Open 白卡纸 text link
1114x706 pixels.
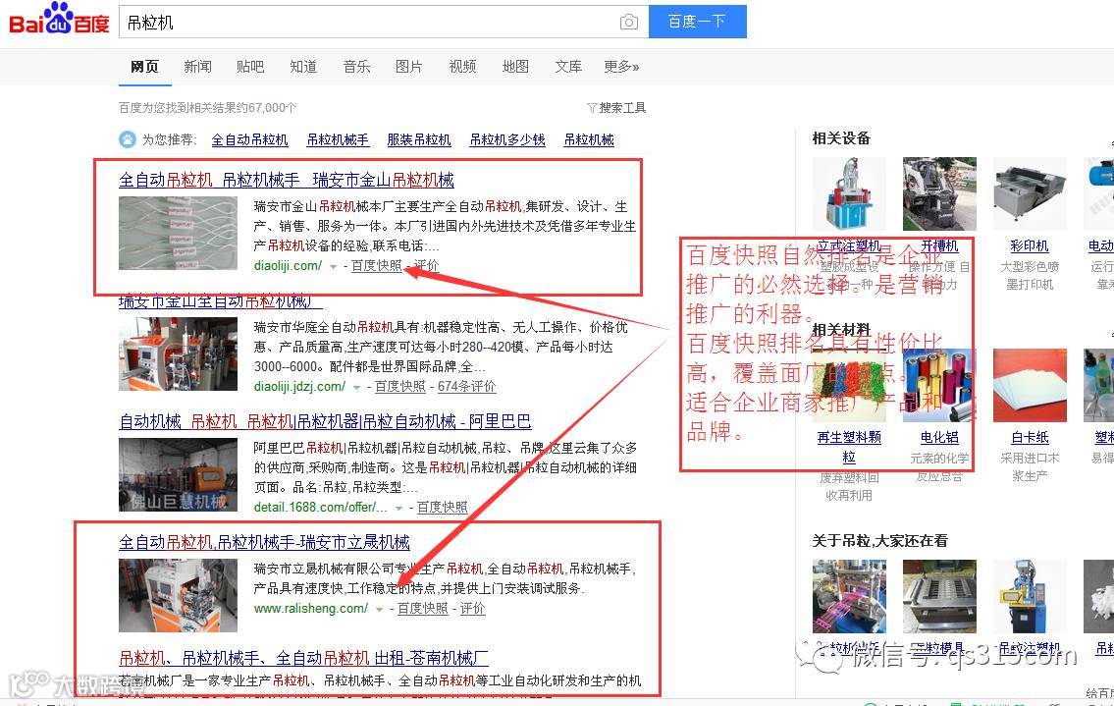pyautogui.click(x=1030, y=438)
